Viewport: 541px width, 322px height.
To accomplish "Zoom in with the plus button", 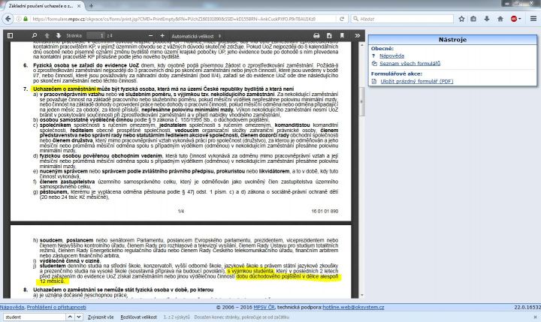I will (x=162, y=35).
